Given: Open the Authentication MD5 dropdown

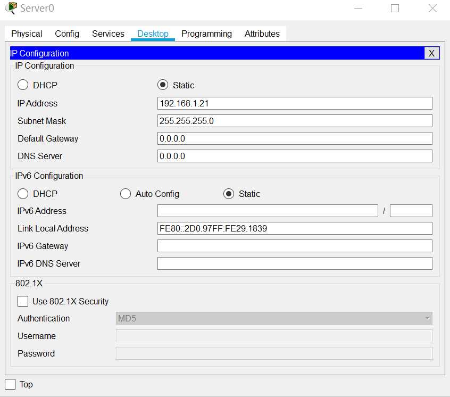Looking at the screenshot, I should (274, 318).
